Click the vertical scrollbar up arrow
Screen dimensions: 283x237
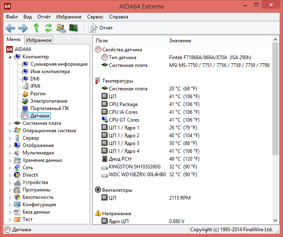click(x=275, y=39)
